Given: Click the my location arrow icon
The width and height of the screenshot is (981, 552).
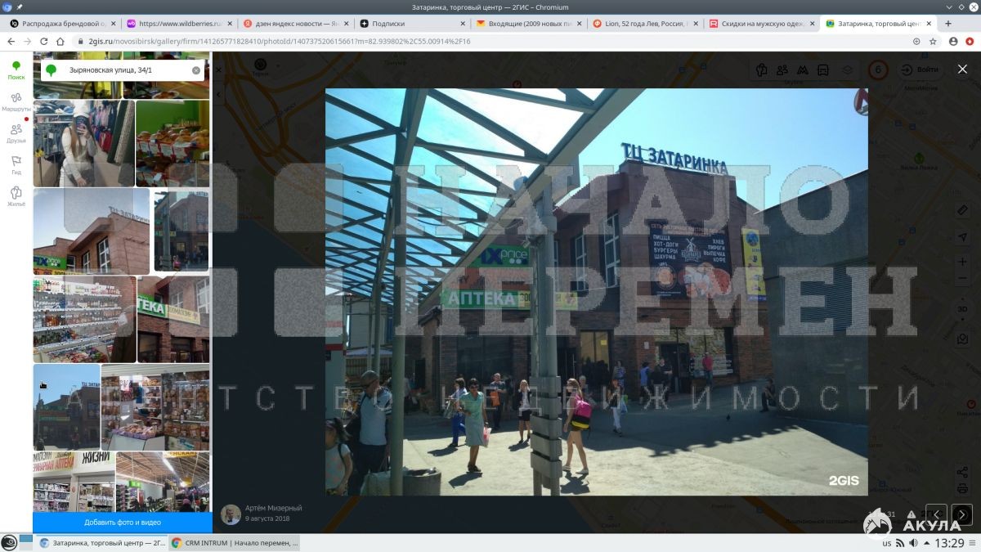Looking at the screenshot, I should point(962,236).
